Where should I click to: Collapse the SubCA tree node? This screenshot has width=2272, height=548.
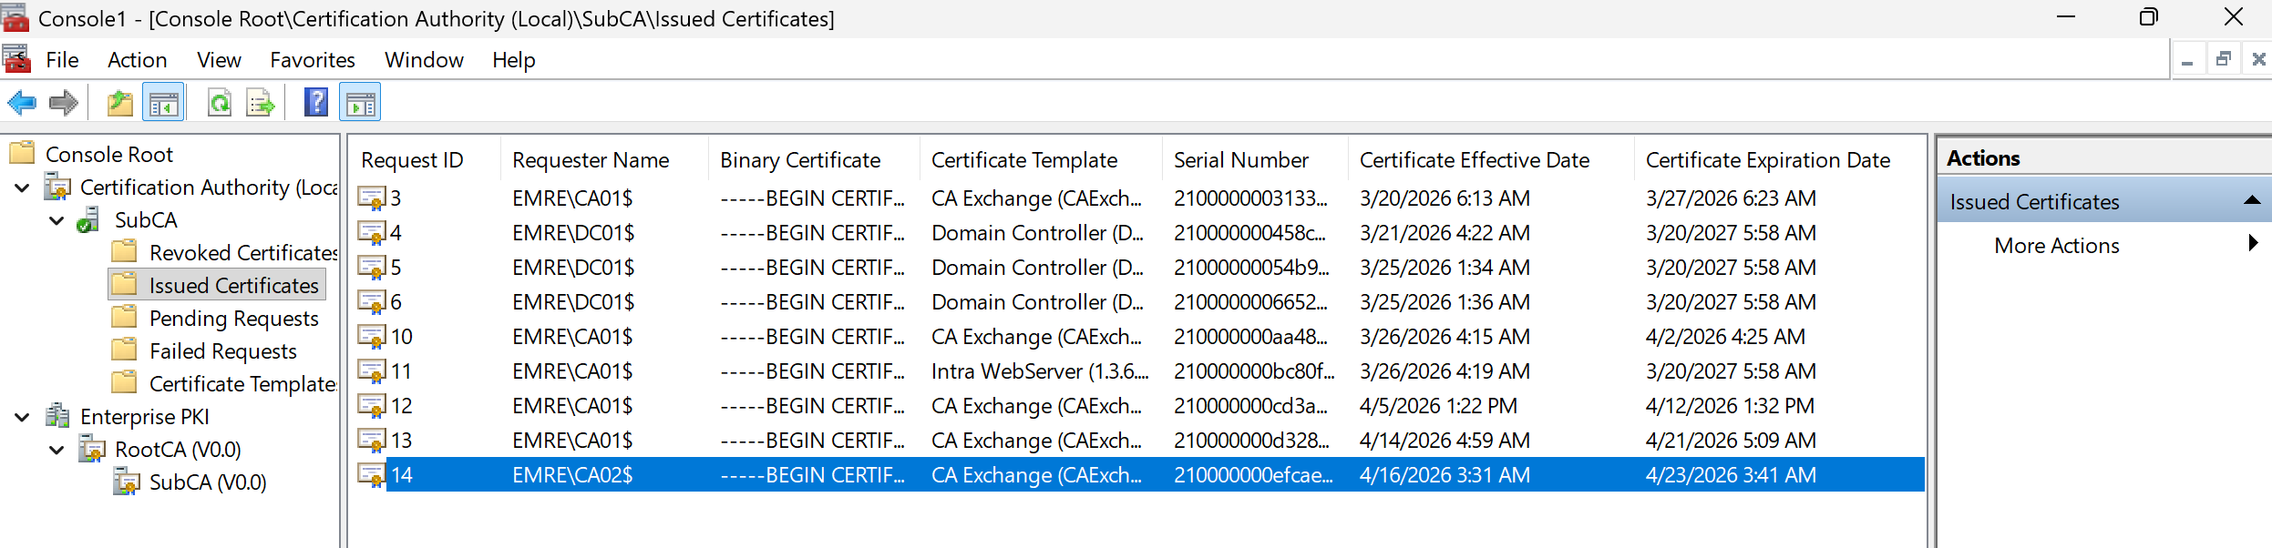pos(57,221)
